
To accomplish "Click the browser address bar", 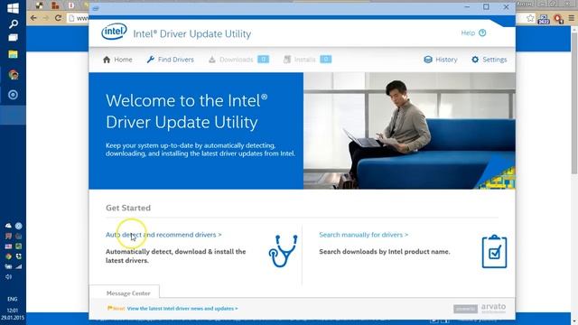I will point(79,18).
